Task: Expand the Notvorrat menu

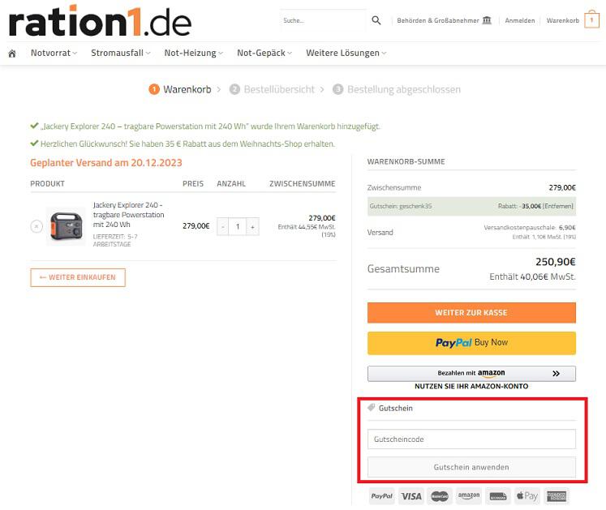Action: tap(54, 53)
